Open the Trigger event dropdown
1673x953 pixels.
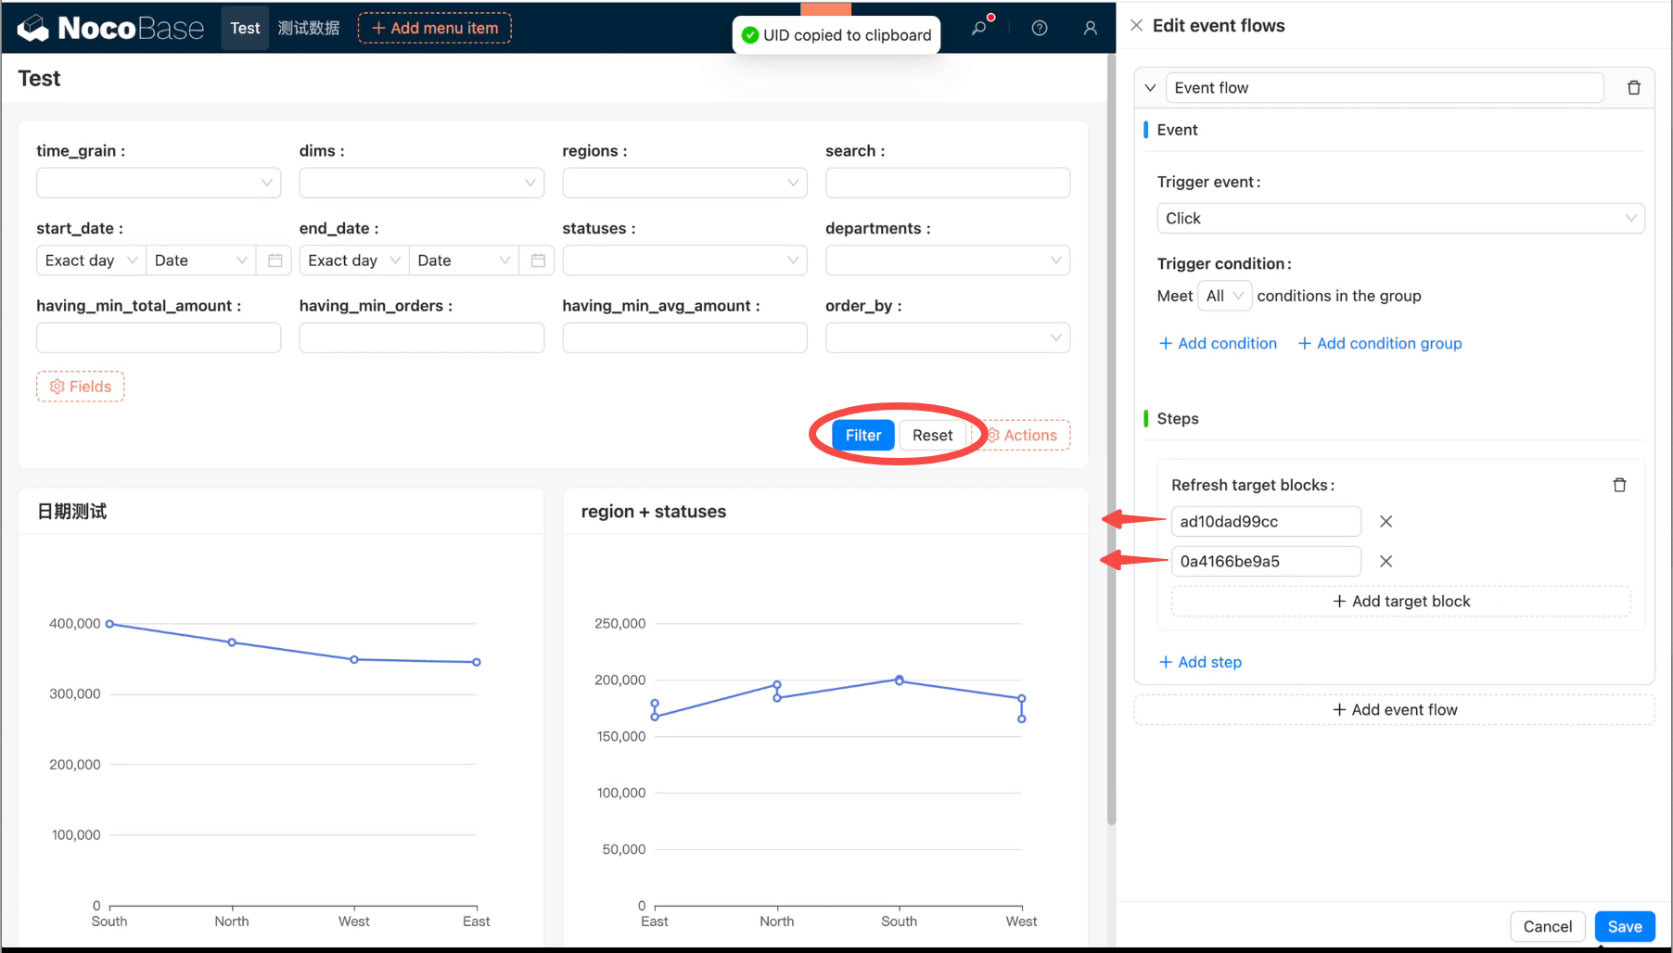(1399, 219)
